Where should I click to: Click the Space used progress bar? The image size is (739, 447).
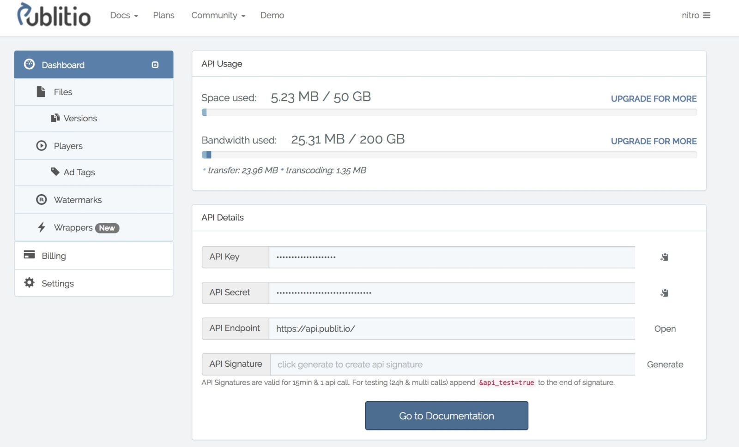(x=449, y=112)
